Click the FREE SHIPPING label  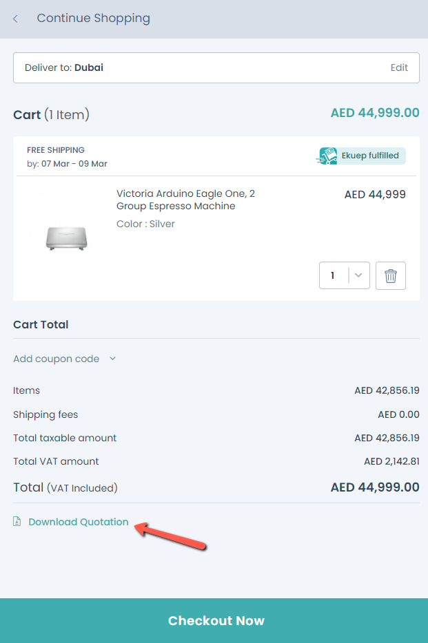coord(56,150)
